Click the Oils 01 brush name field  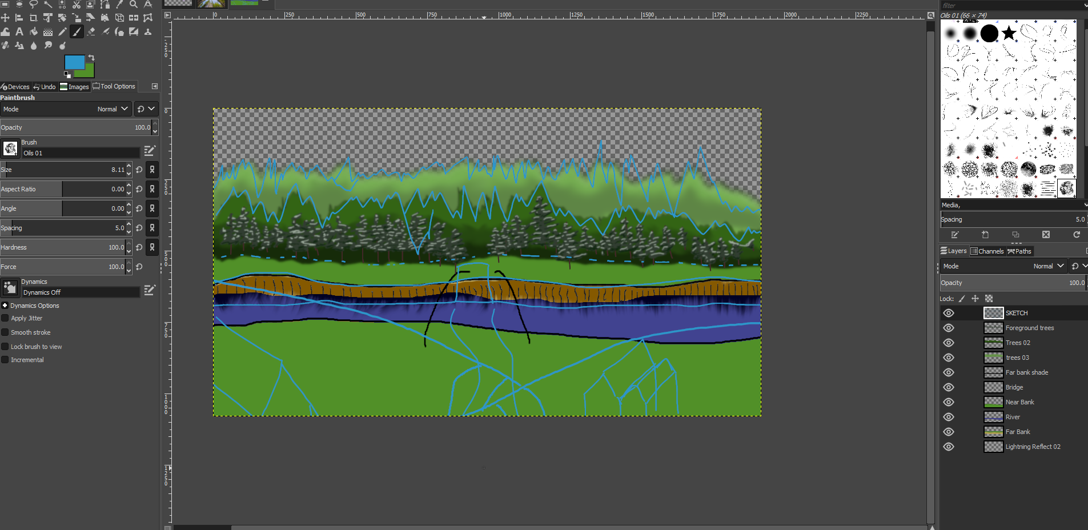pos(81,153)
